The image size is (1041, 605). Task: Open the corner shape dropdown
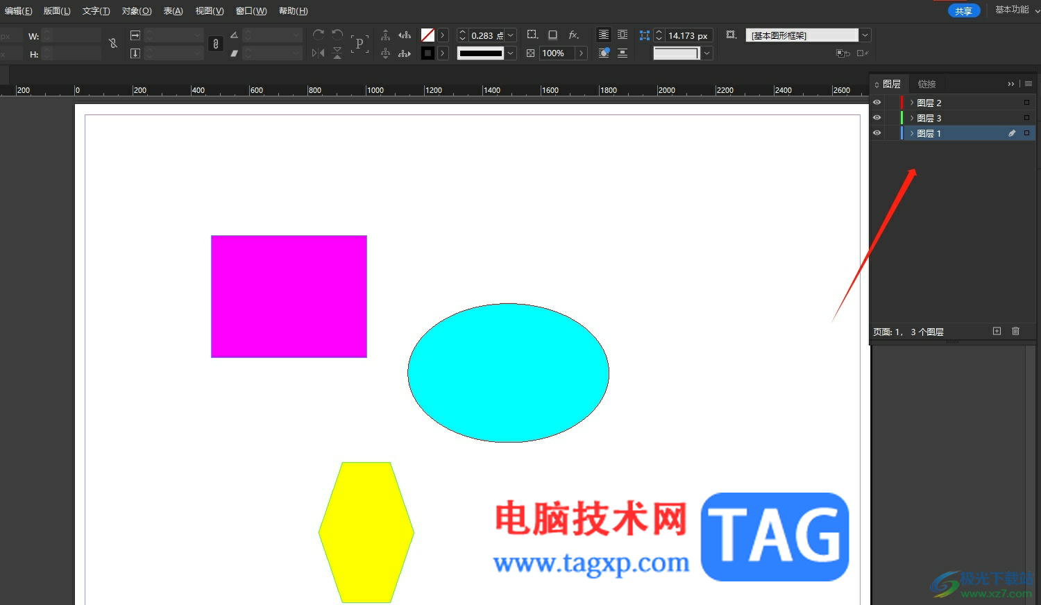click(x=706, y=53)
